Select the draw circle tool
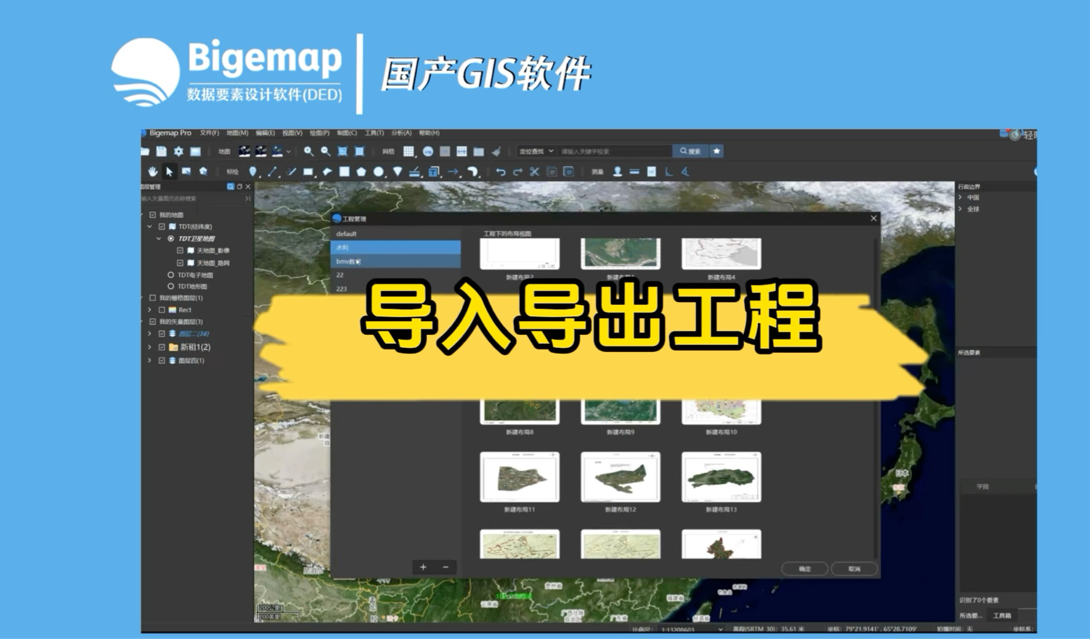This screenshot has width=1090, height=639. [379, 172]
